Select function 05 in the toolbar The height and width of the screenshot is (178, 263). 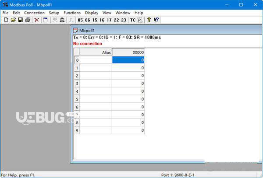point(80,20)
